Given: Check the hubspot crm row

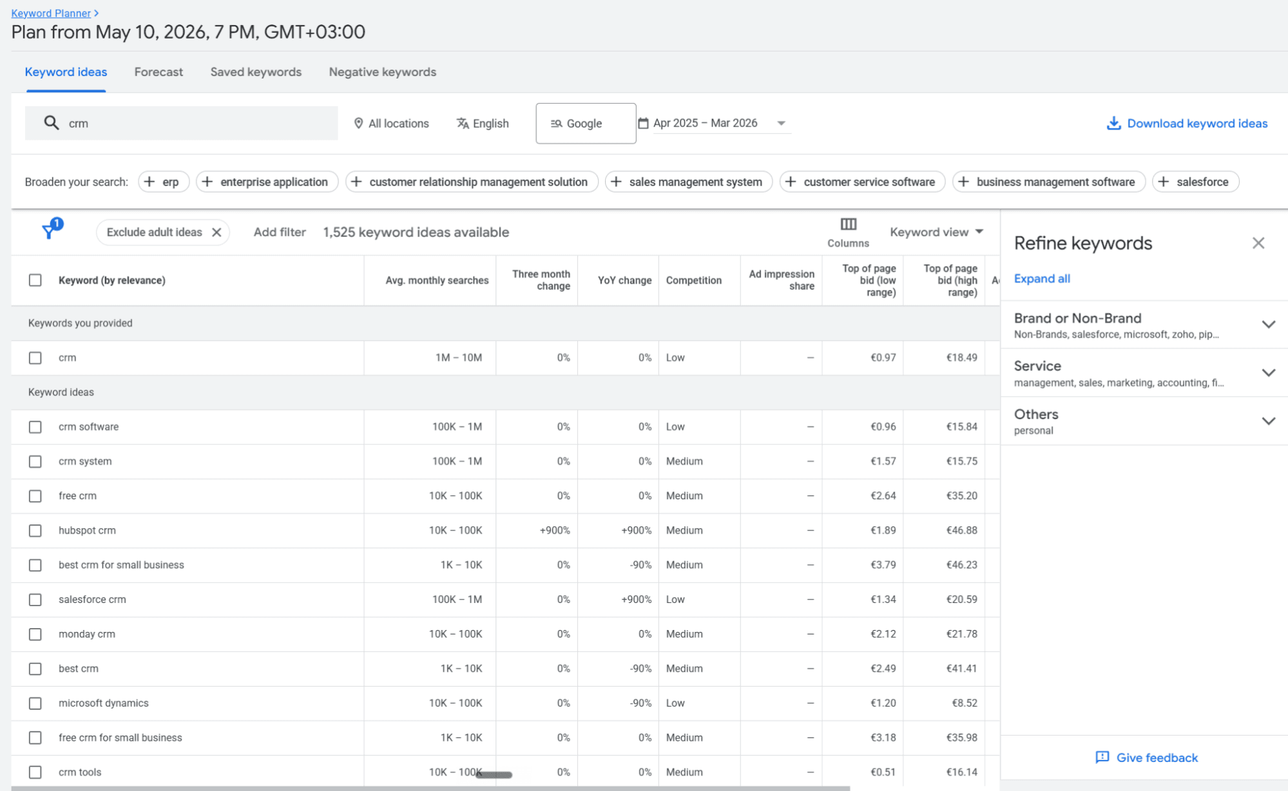Looking at the screenshot, I should pyautogui.click(x=35, y=530).
